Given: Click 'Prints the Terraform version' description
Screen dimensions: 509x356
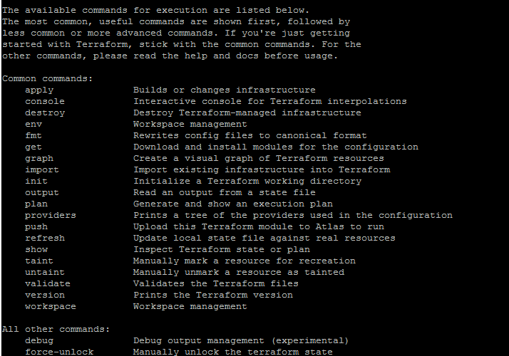Looking at the screenshot, I should coord(213,295).
